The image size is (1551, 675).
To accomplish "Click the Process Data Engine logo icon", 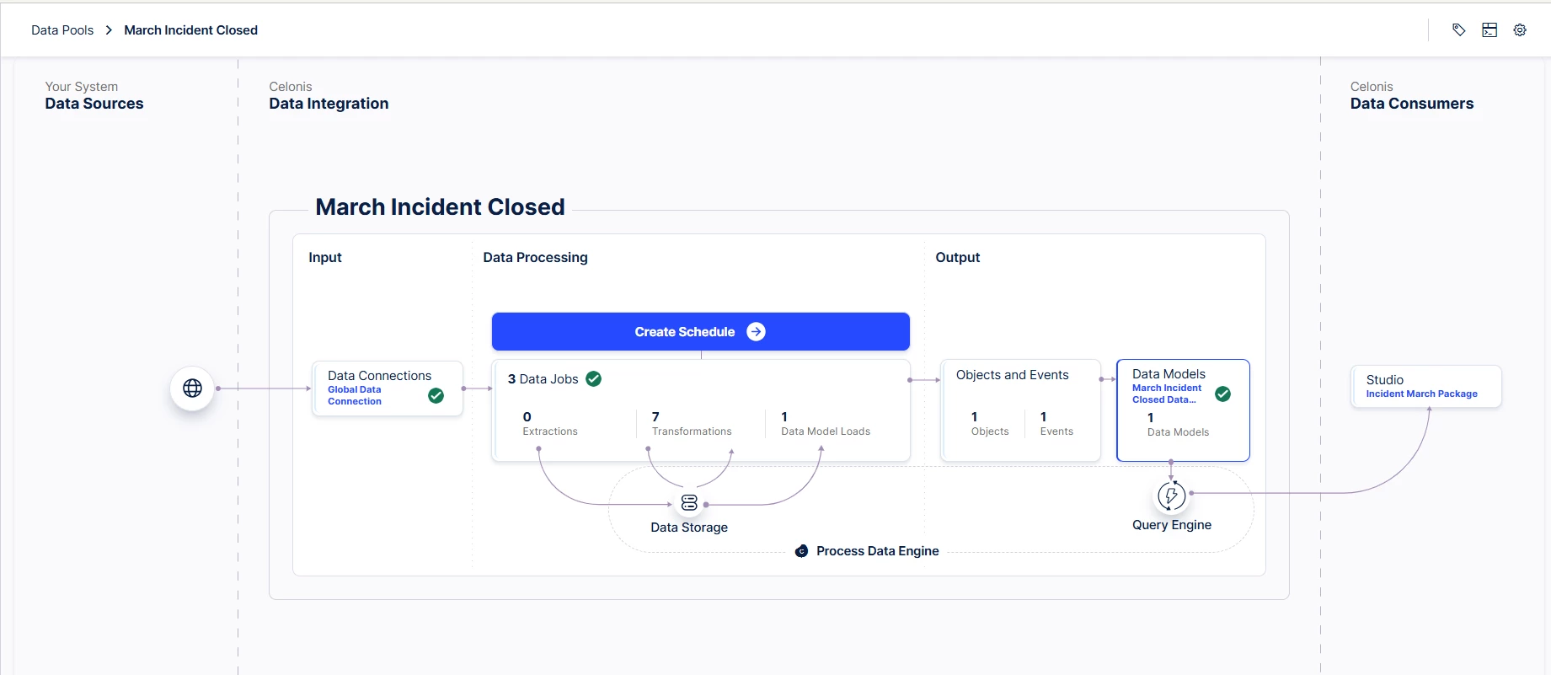I will click(802, 551).
